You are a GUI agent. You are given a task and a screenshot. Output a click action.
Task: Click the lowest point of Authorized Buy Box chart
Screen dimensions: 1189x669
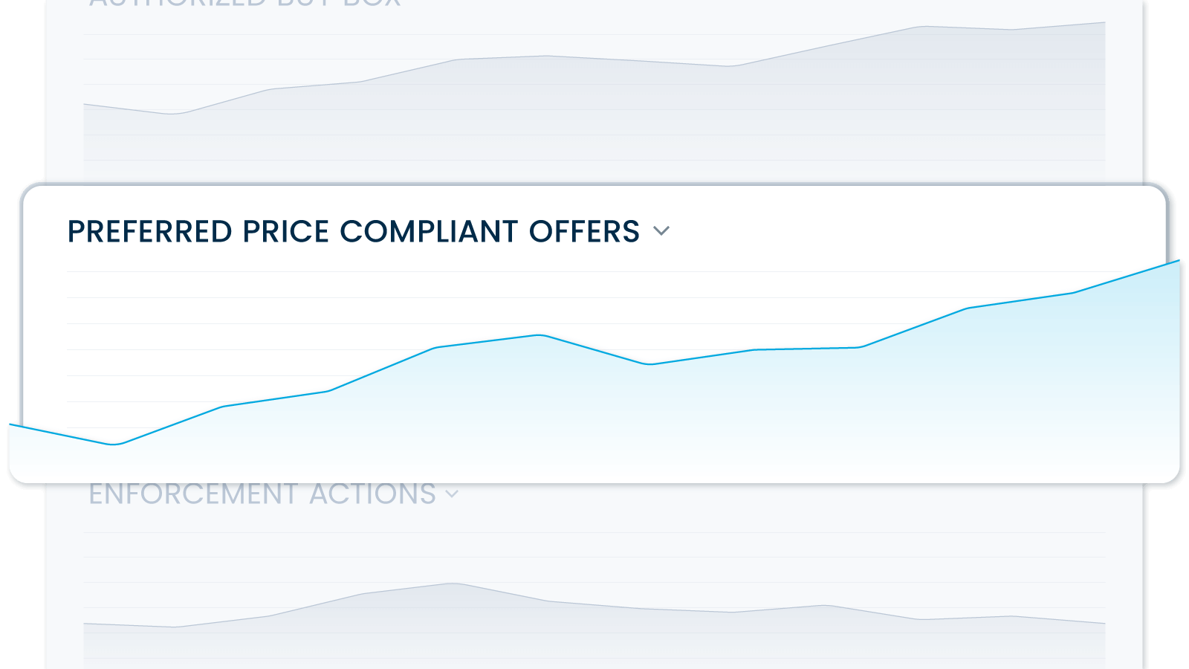(x=172, y=114)
